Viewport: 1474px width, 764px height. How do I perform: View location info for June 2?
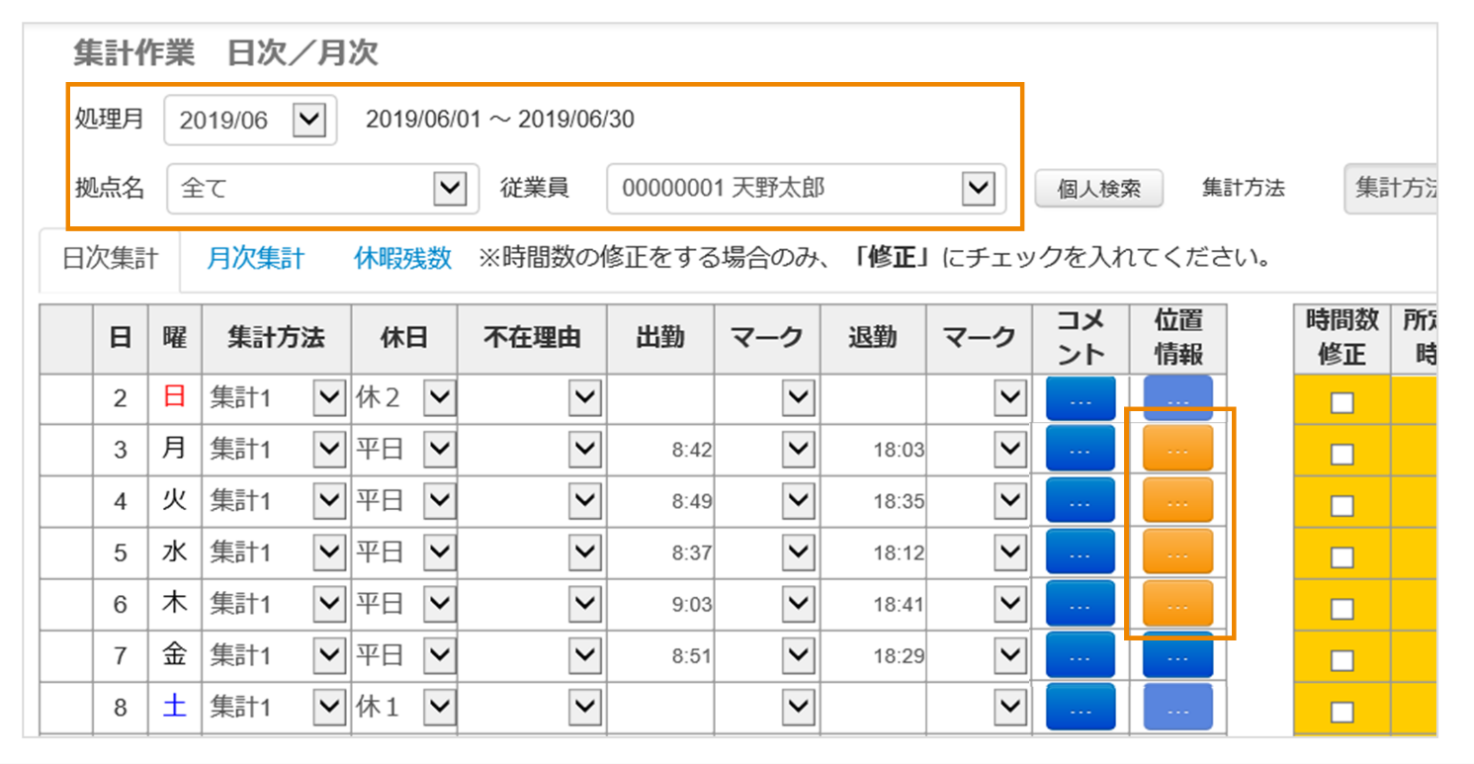[x=1177, y=398]
